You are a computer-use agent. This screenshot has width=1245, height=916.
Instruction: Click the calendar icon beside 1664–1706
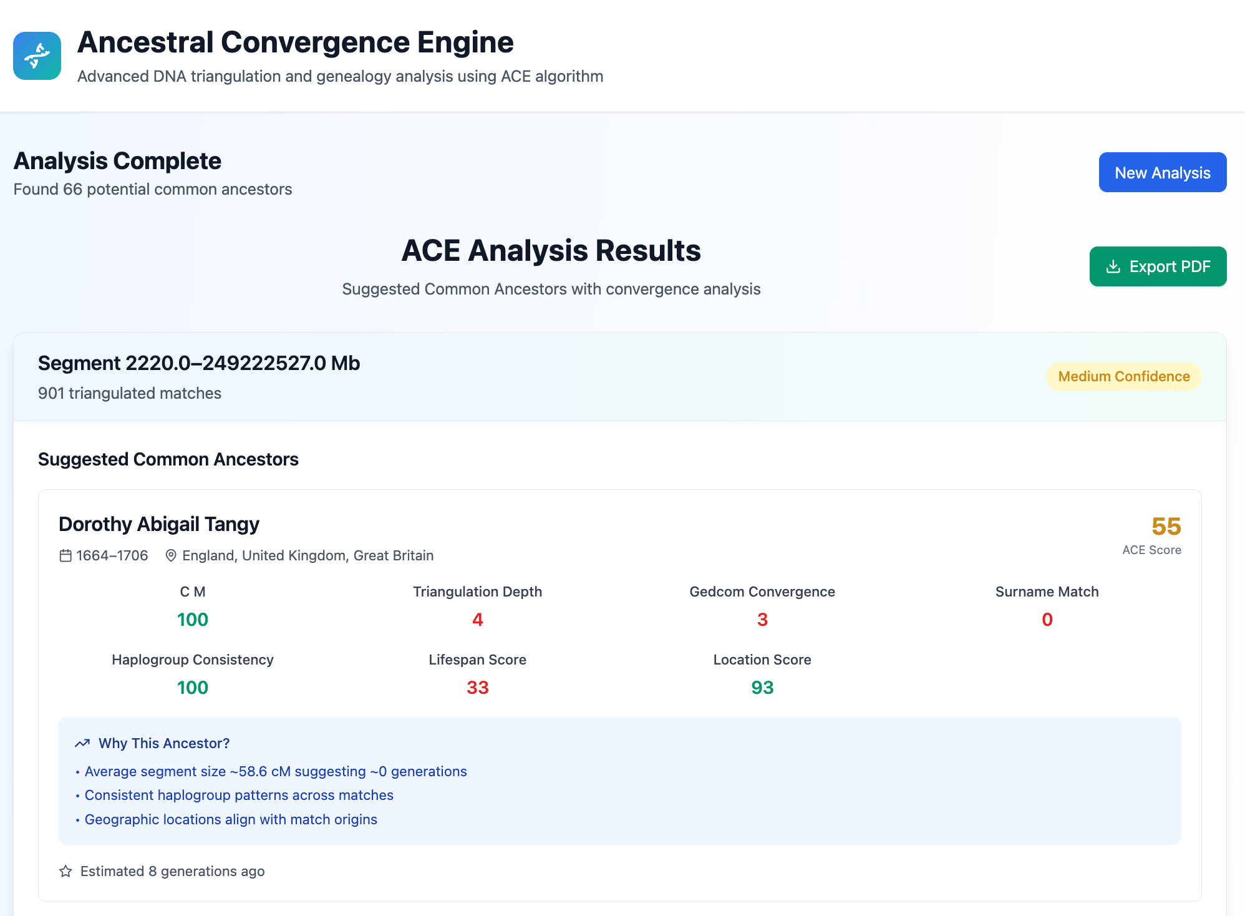pyautogui.click(x=65, y=555)
